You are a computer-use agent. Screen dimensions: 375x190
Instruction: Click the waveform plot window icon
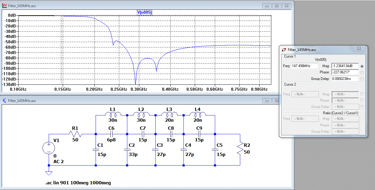coord(4,5)
